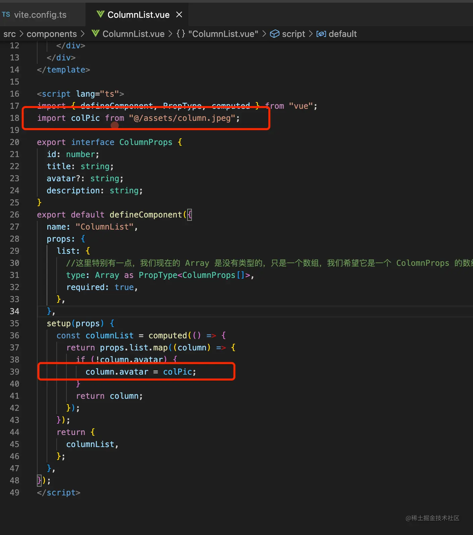Click the "ColumnList" name string on line 27
The height and width of the screenshot is (535, 473).
(x=105, y=227)
